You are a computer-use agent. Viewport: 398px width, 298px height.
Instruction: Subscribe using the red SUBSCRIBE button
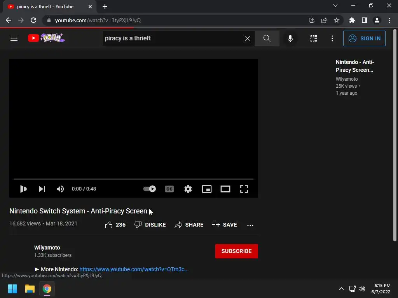237,251
